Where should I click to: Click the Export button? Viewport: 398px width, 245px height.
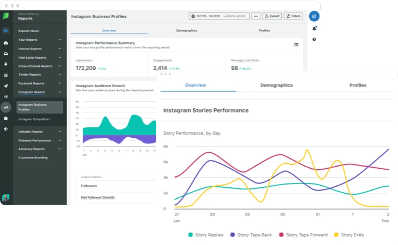click(x=272, y=16)
